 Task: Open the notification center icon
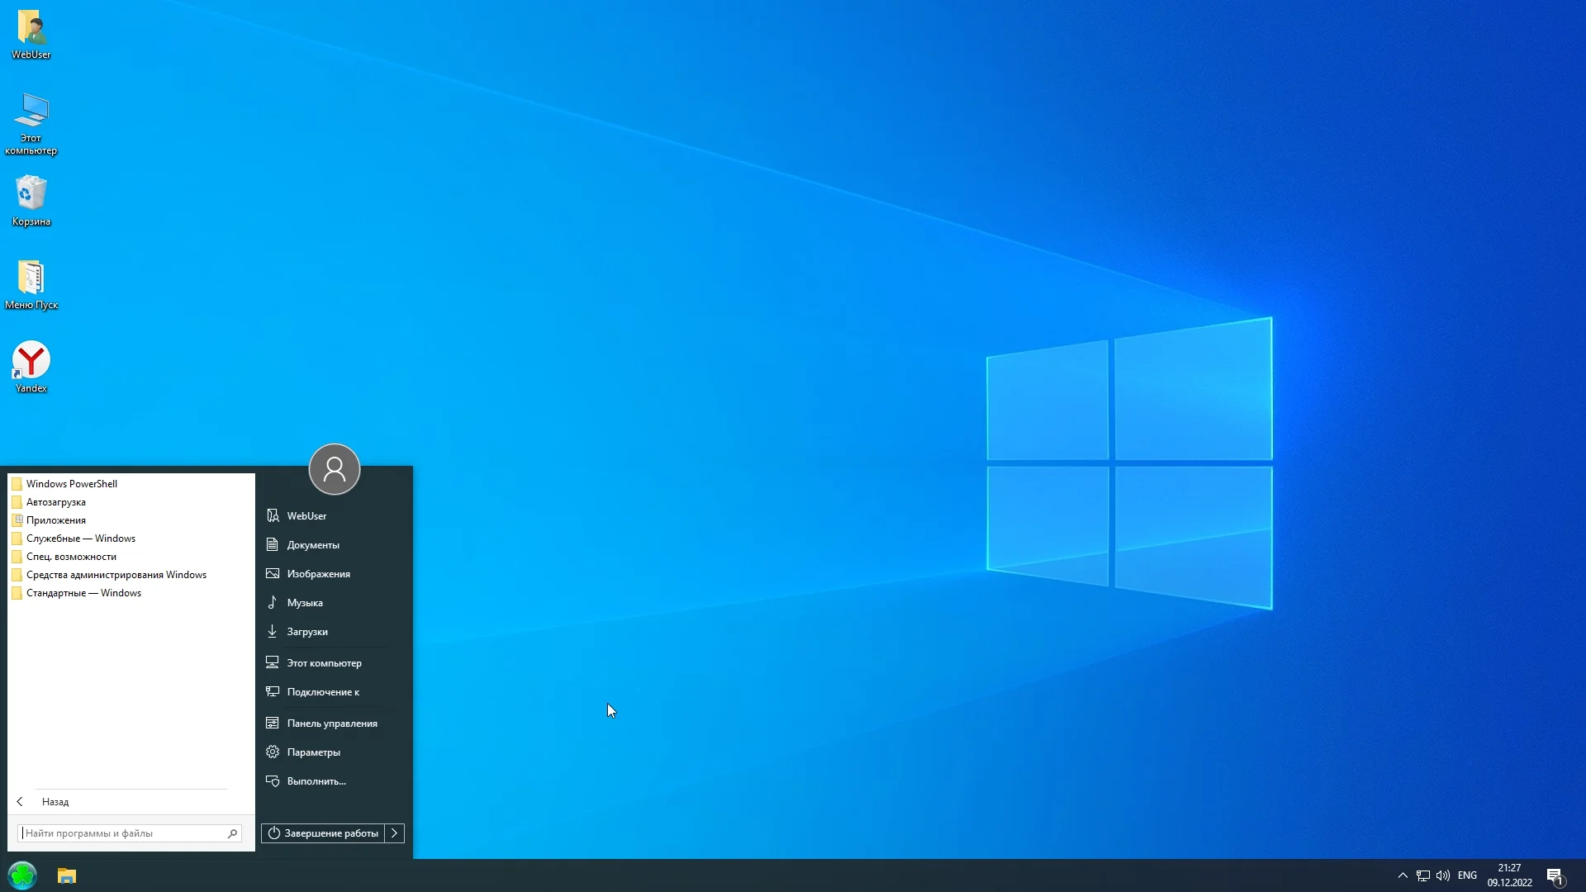point(1555,875)
